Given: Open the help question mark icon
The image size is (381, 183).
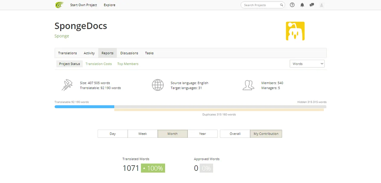Looking at the screenshot, I should tap(292, 5).
